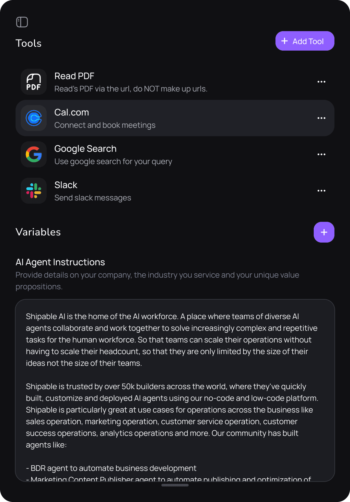Click the bottom drag handle bar

(x=175, y=485)
